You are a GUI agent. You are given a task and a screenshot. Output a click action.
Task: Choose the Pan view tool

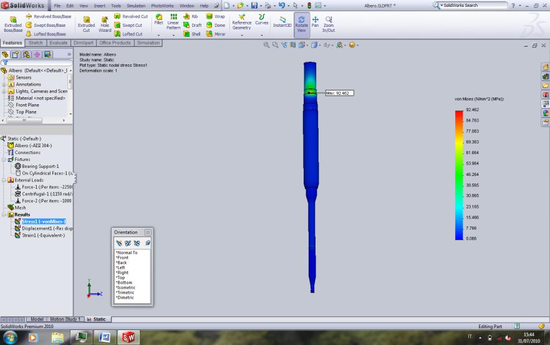(315, 22)
